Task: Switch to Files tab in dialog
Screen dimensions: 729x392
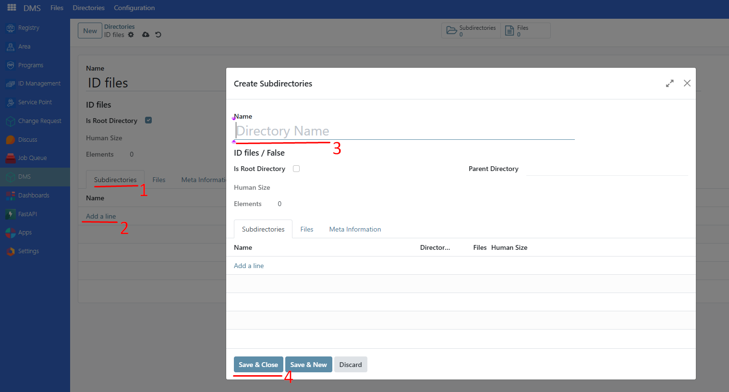Action: (306, 229)
